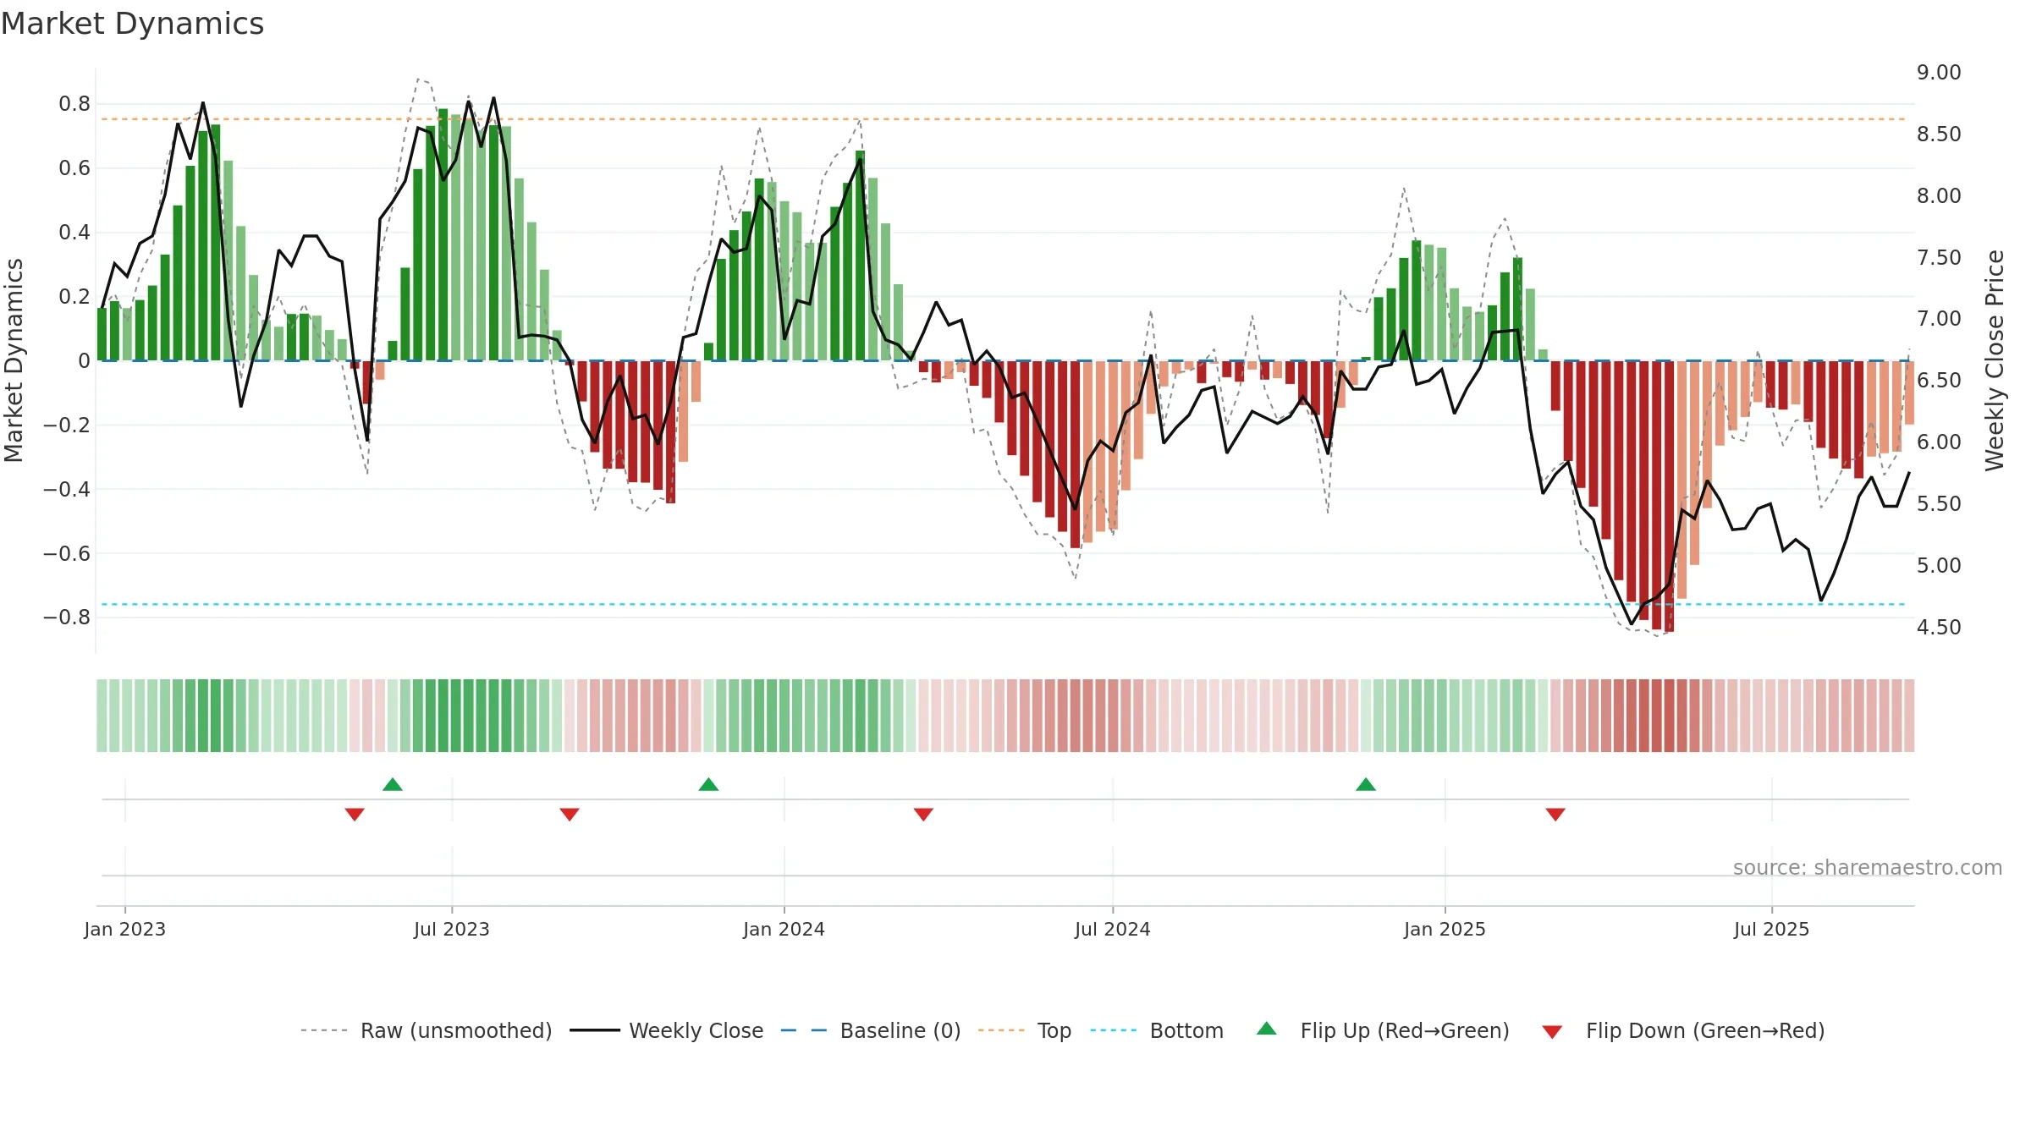Click the Jul 2024 x-axis label

pos(1113,929)
